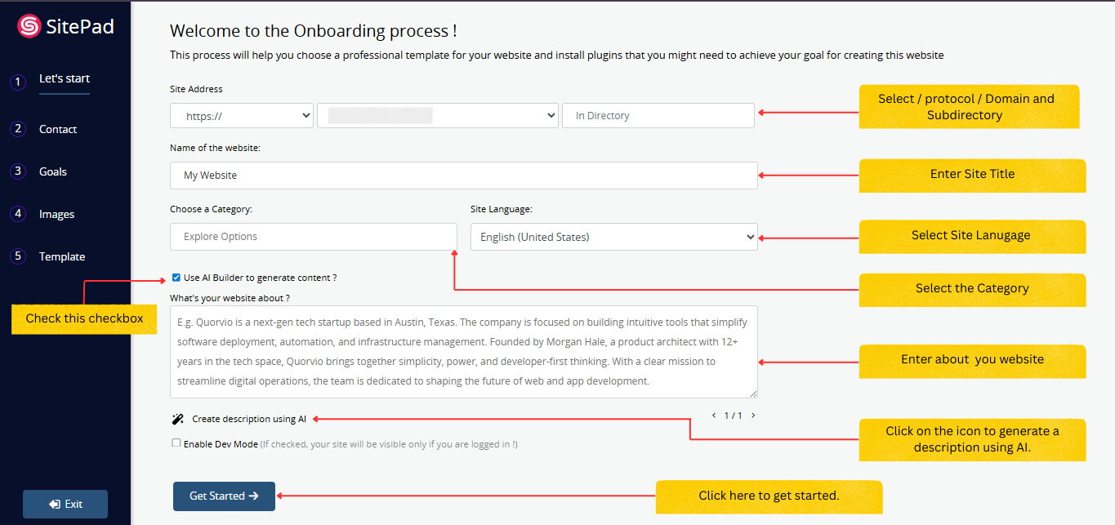Open the Contact step in sidebar
Screen dimensions: 1115x525
(x=58, y=129)
